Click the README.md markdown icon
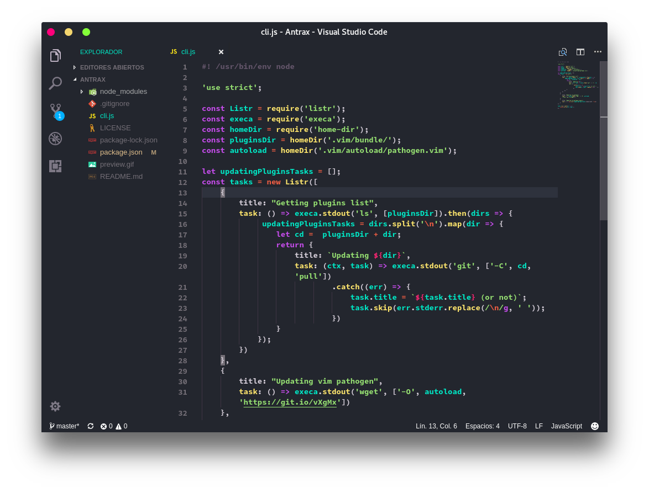 tap(92, 177)
